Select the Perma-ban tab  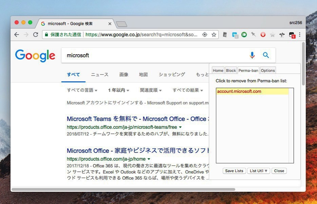(x=248, y=70)
